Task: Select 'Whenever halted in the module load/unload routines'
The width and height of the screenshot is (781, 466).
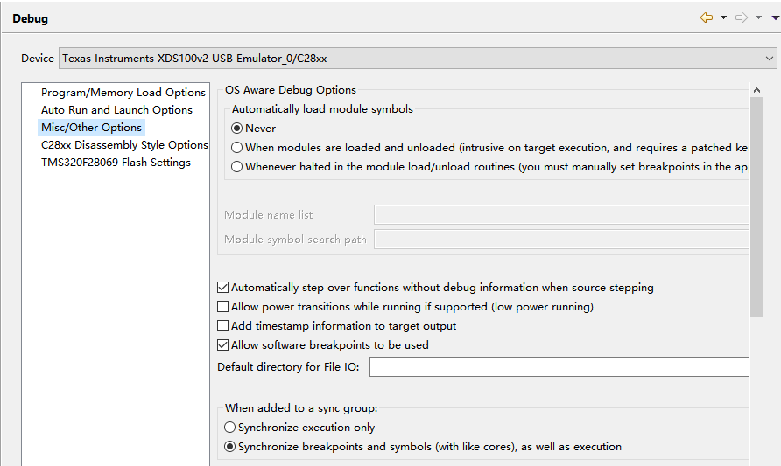Action: [x=237, y=167]
